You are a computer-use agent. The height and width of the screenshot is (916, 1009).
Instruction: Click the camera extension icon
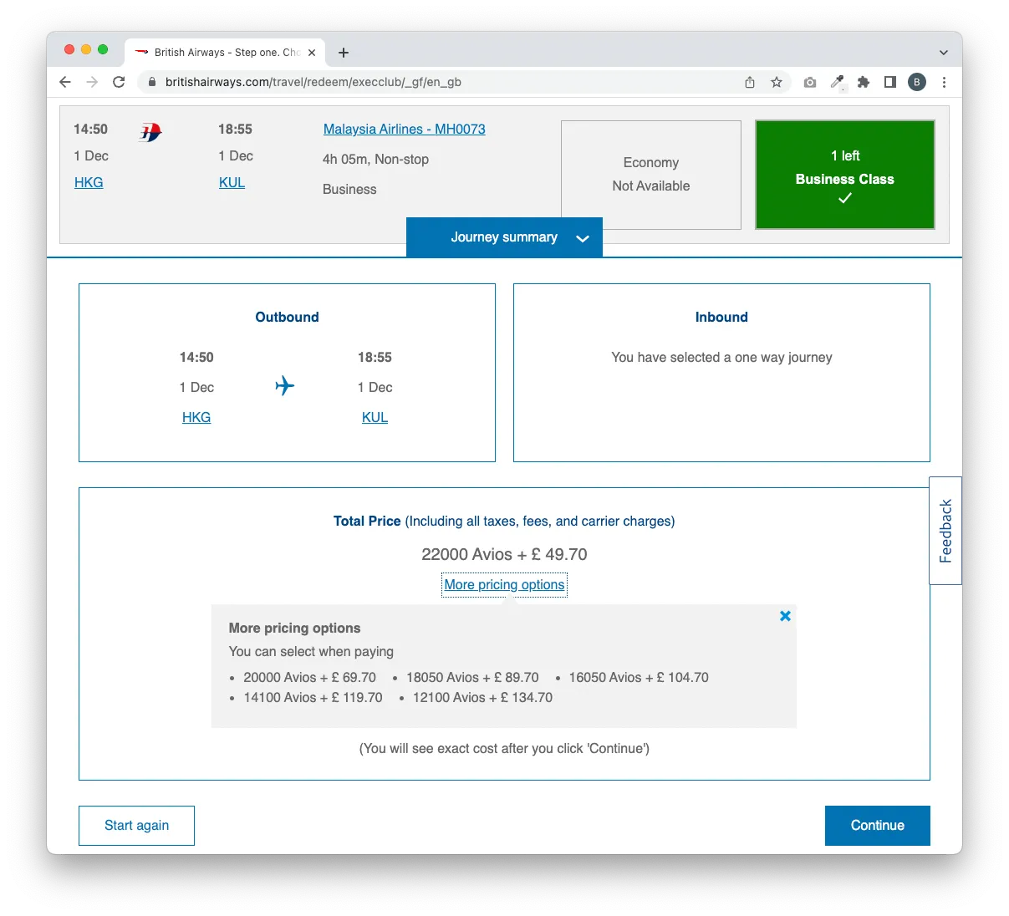(810, 82)
